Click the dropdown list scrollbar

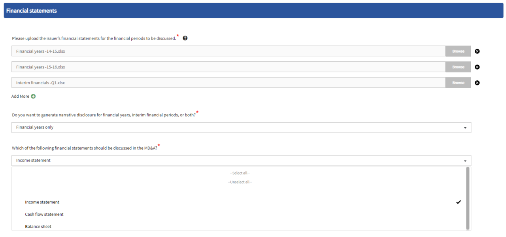(468, 198)
